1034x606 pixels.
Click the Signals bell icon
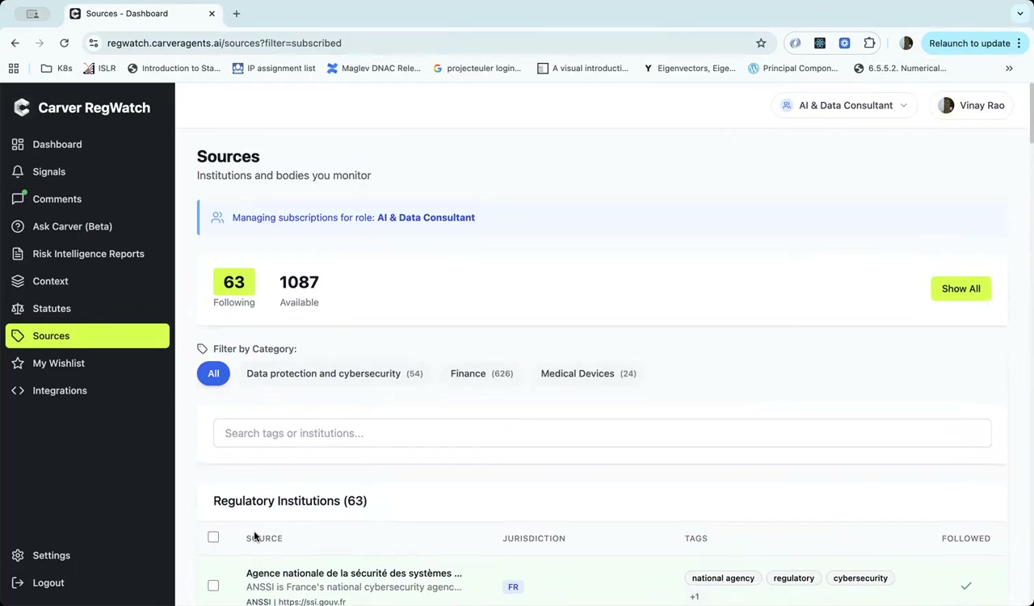pos(18,172)
